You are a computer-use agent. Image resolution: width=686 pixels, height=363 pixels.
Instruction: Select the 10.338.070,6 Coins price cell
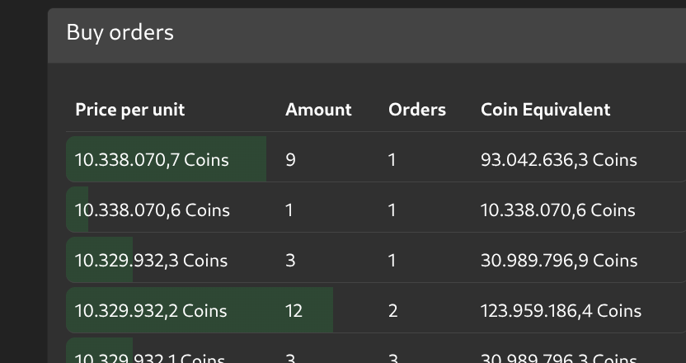[x=152, y=210]
